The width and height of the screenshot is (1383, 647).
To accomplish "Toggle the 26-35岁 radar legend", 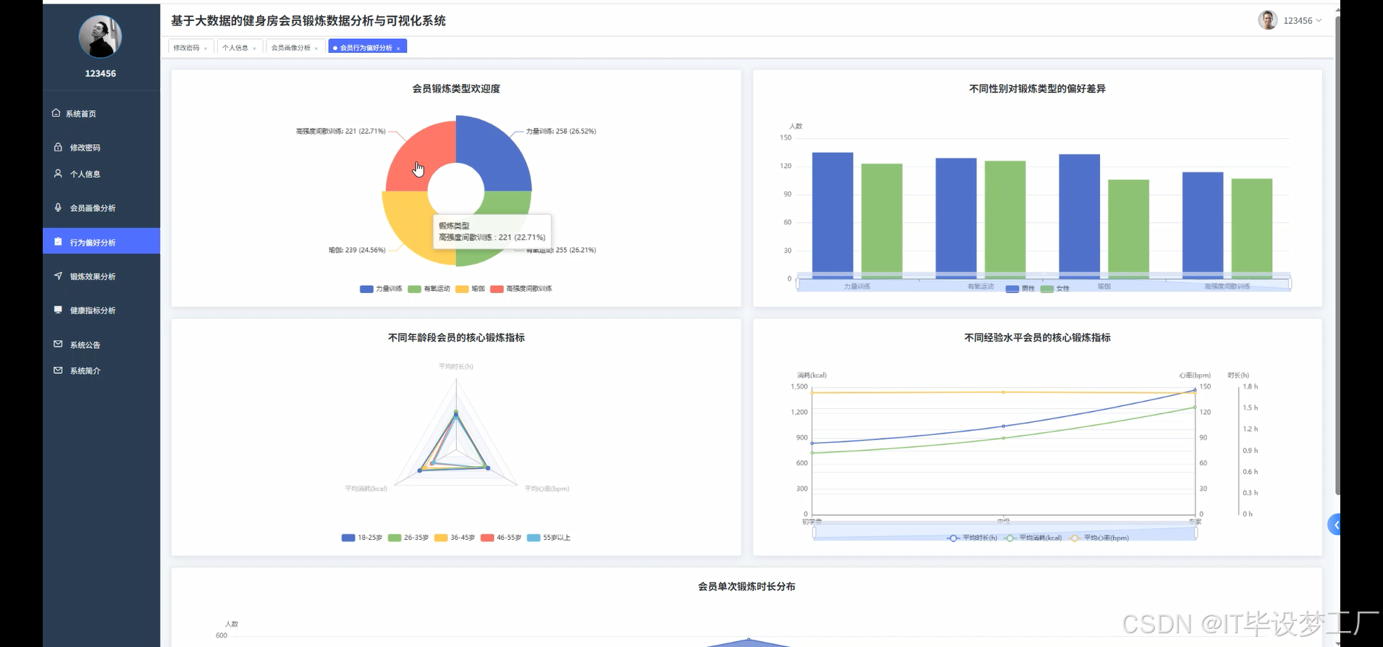I will [408, 538].
